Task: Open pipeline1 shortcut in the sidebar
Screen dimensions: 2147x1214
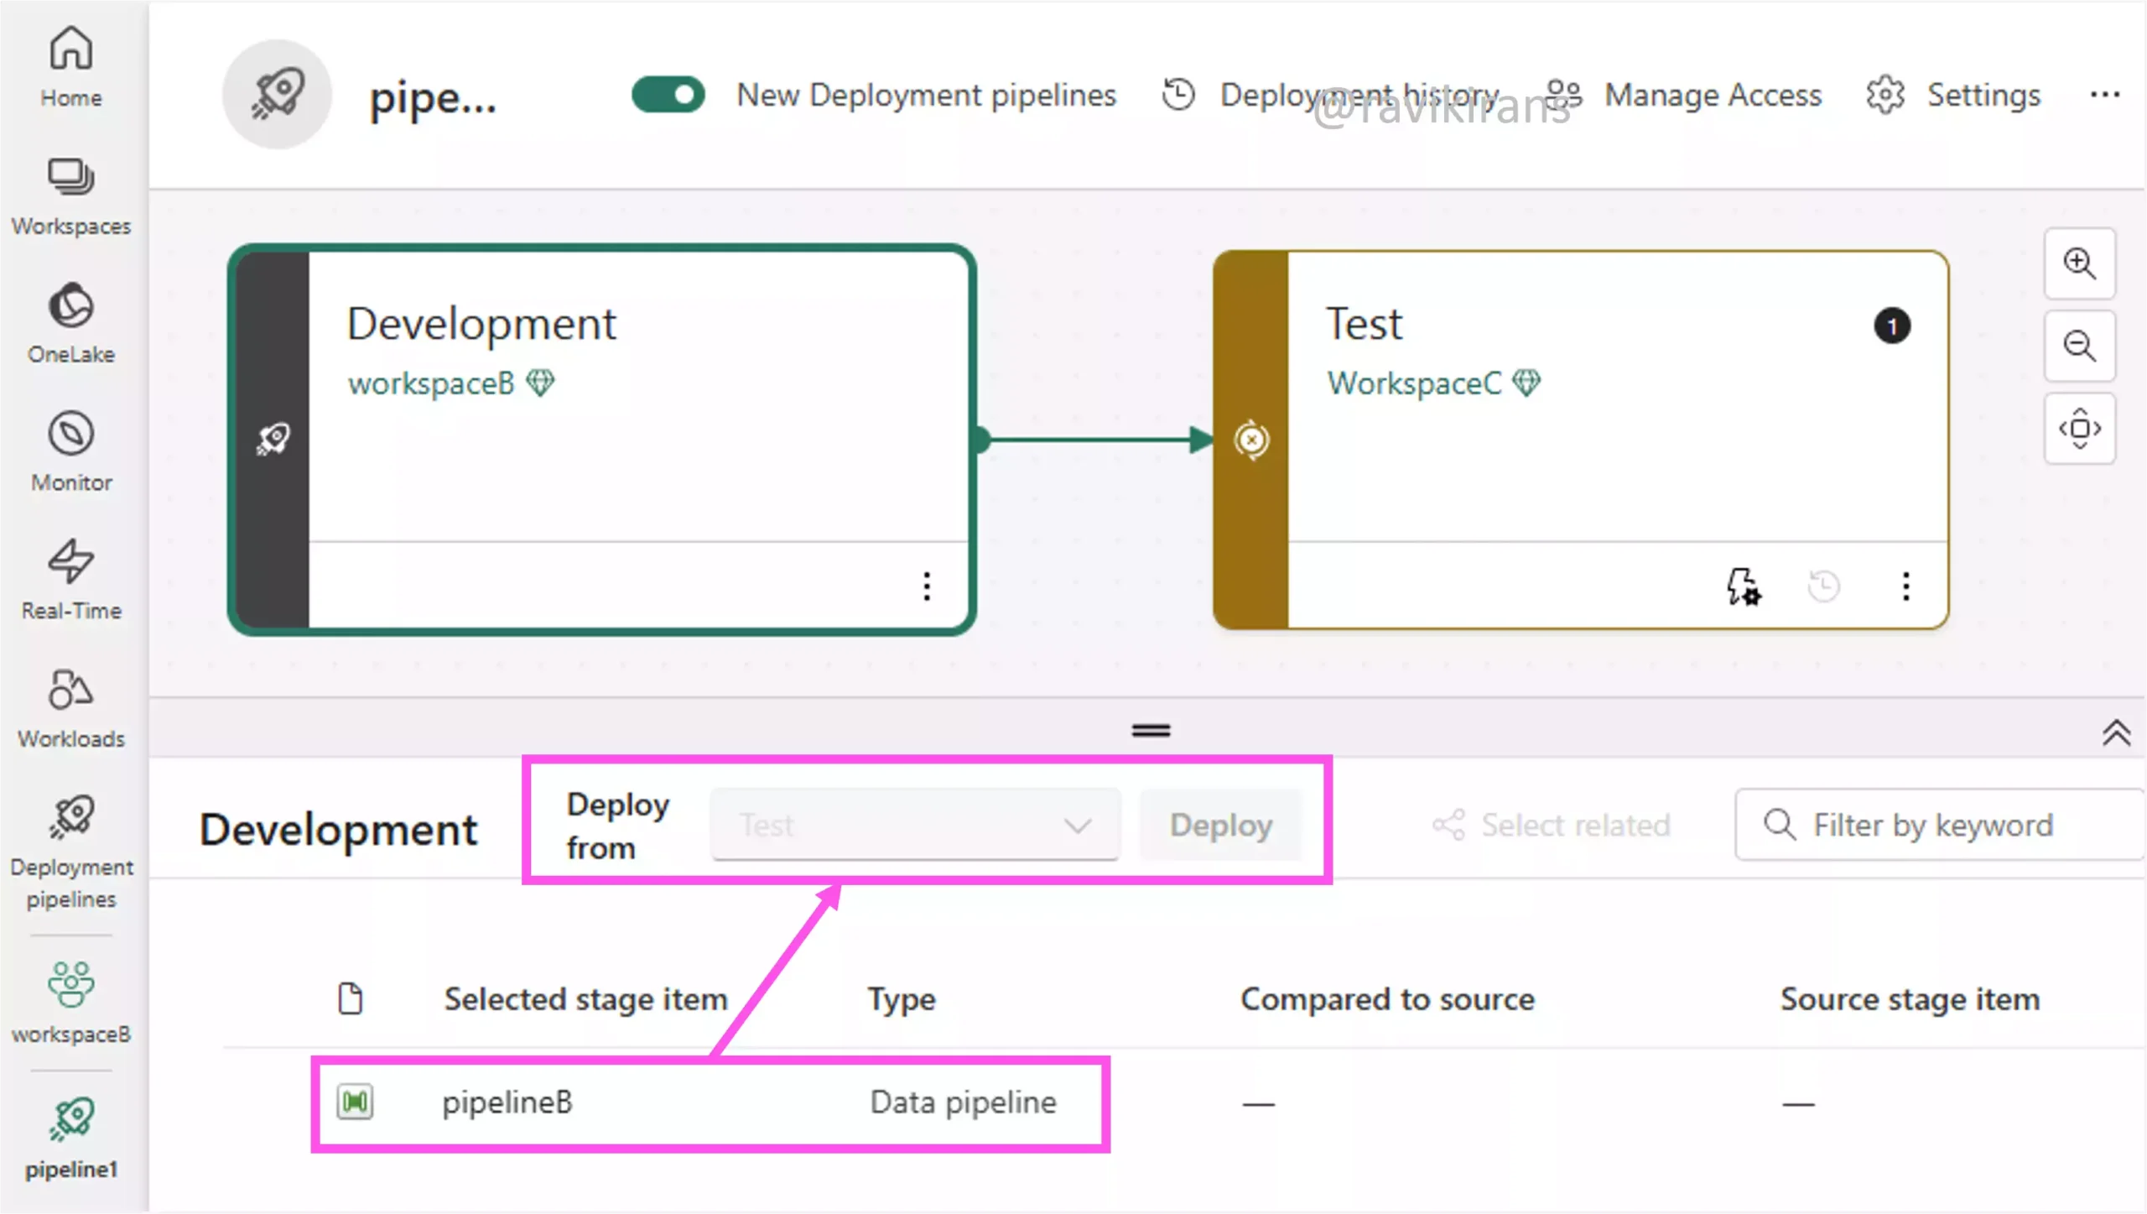Action: (x=71, y=1138)
